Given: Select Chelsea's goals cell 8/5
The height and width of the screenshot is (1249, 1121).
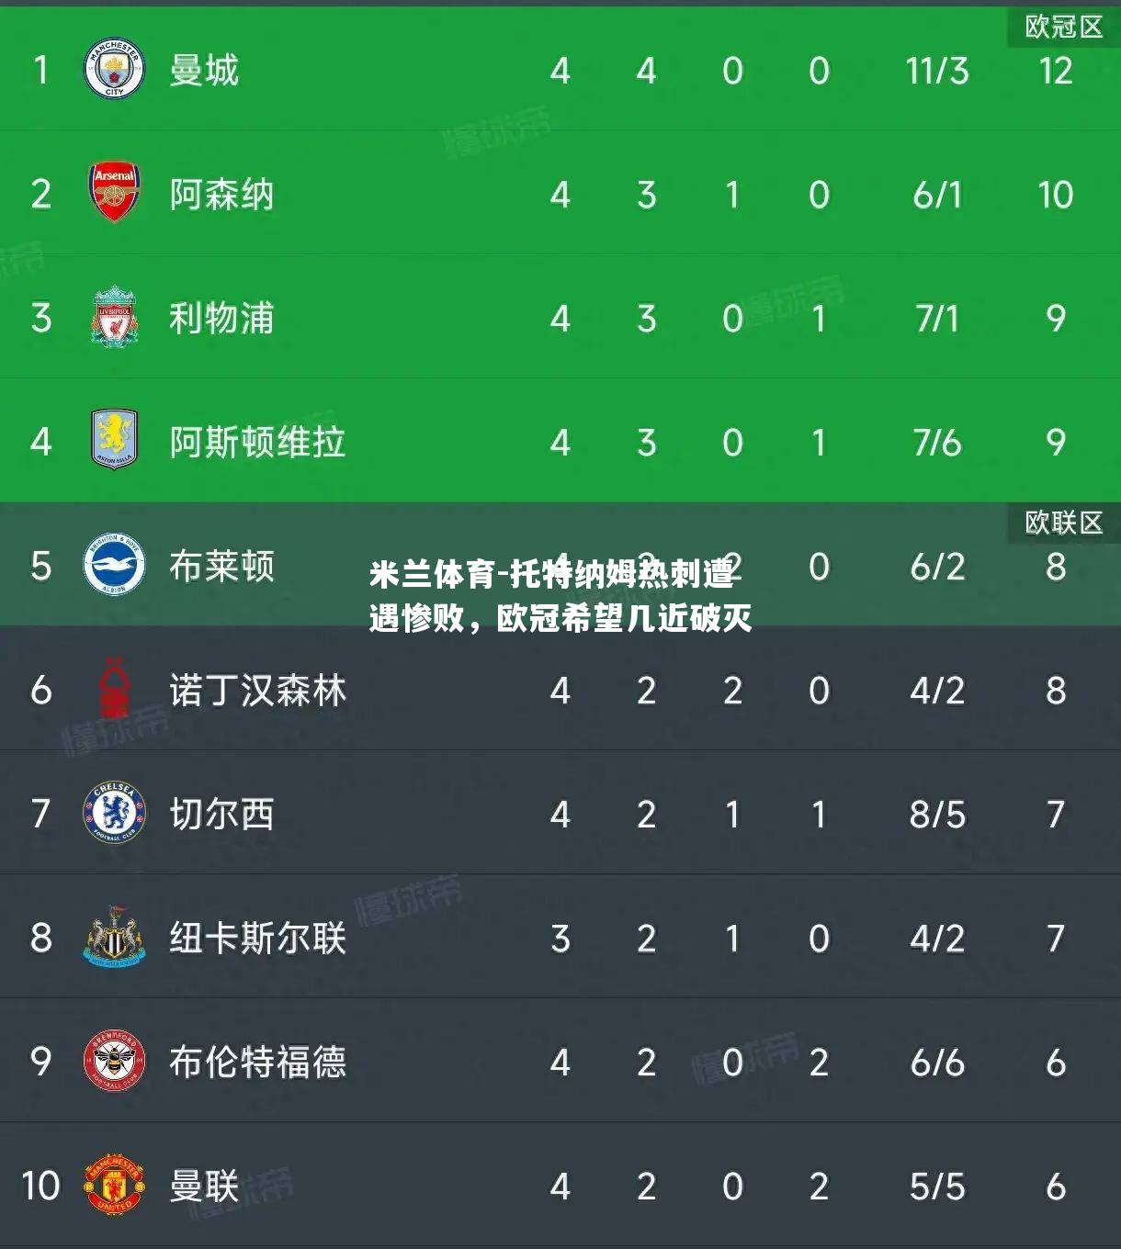Looking at the screenshot, I should (937, 815).
